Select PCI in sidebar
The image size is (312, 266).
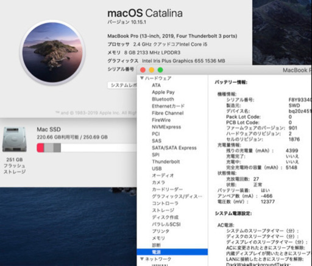click(156, 134)
